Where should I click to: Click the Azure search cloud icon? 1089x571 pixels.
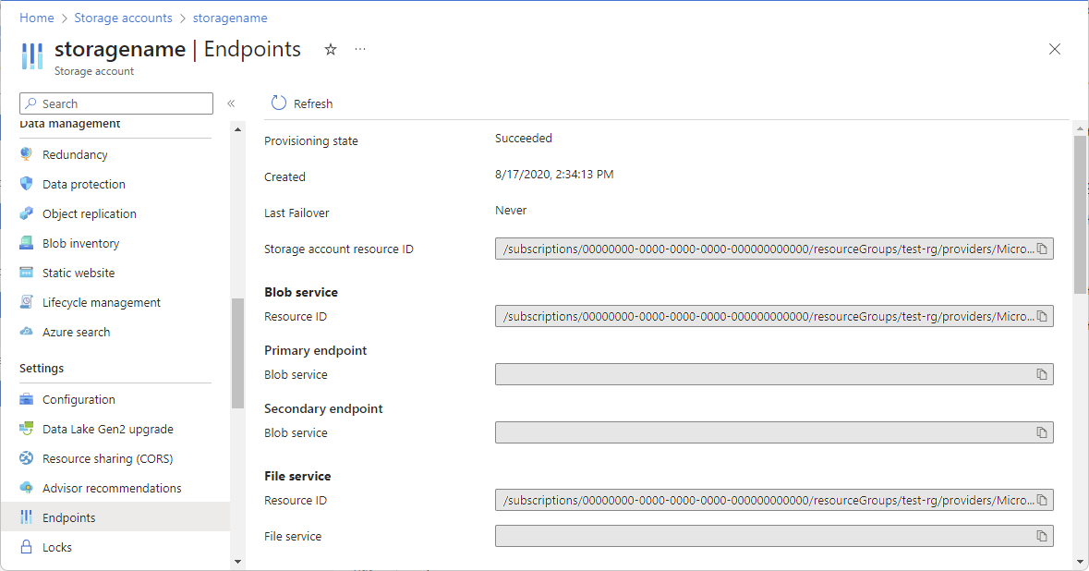coord(26,332)
